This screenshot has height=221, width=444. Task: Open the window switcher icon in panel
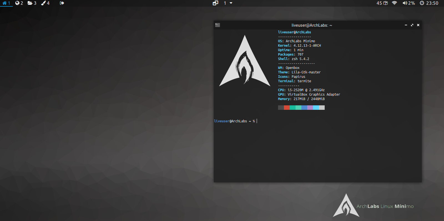215,3
